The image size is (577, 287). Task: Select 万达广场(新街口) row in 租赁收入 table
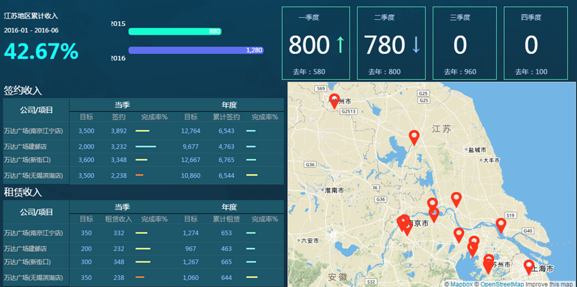tap(143, 262)
